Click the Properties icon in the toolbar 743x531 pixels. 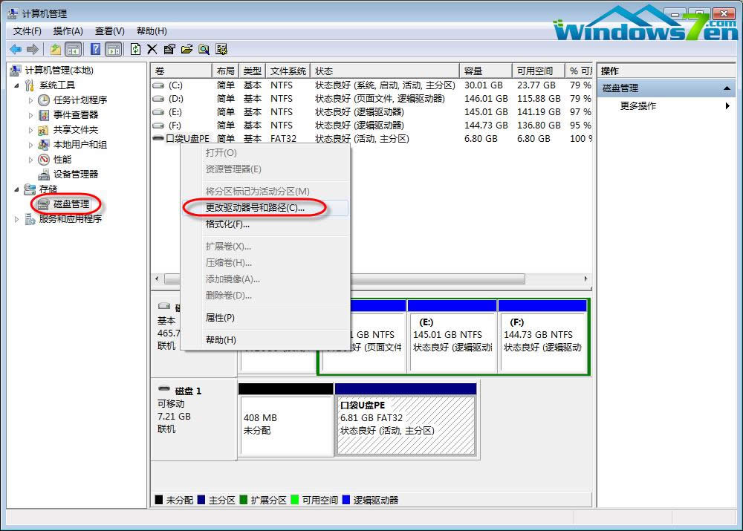pos(169,49)
